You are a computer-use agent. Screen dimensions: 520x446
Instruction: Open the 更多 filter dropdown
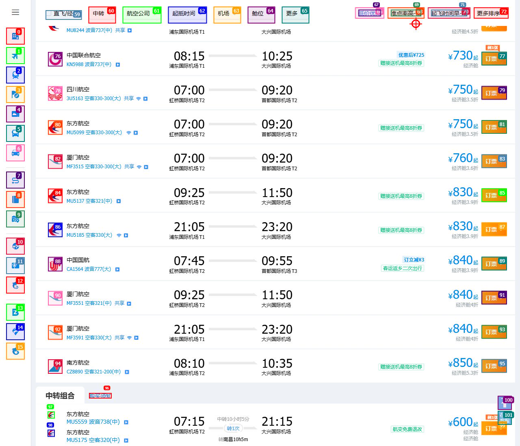coord(295,15)
